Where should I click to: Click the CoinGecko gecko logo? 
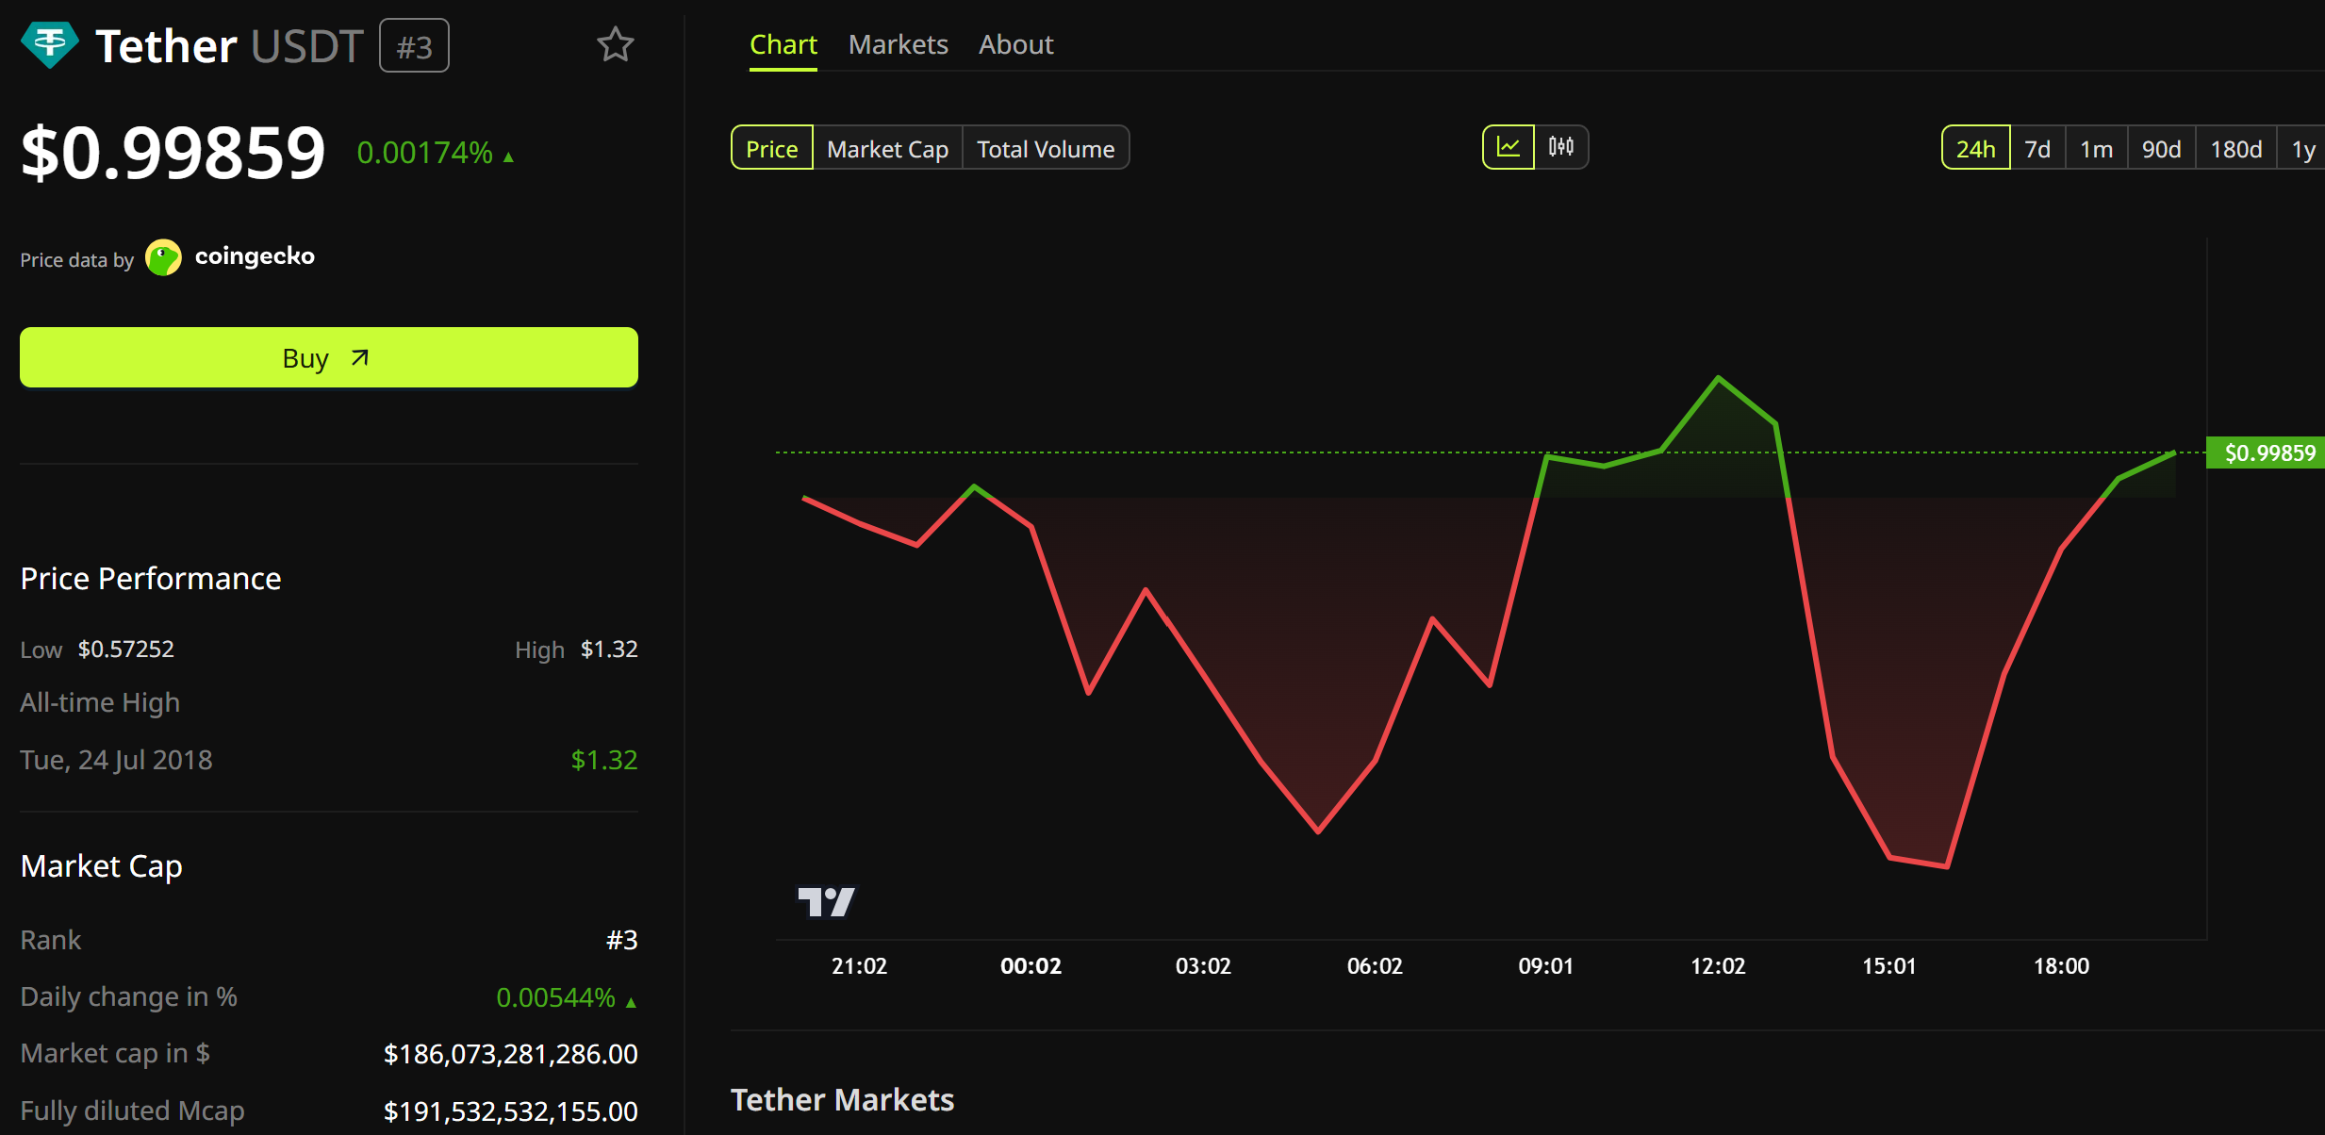[163, 257]
